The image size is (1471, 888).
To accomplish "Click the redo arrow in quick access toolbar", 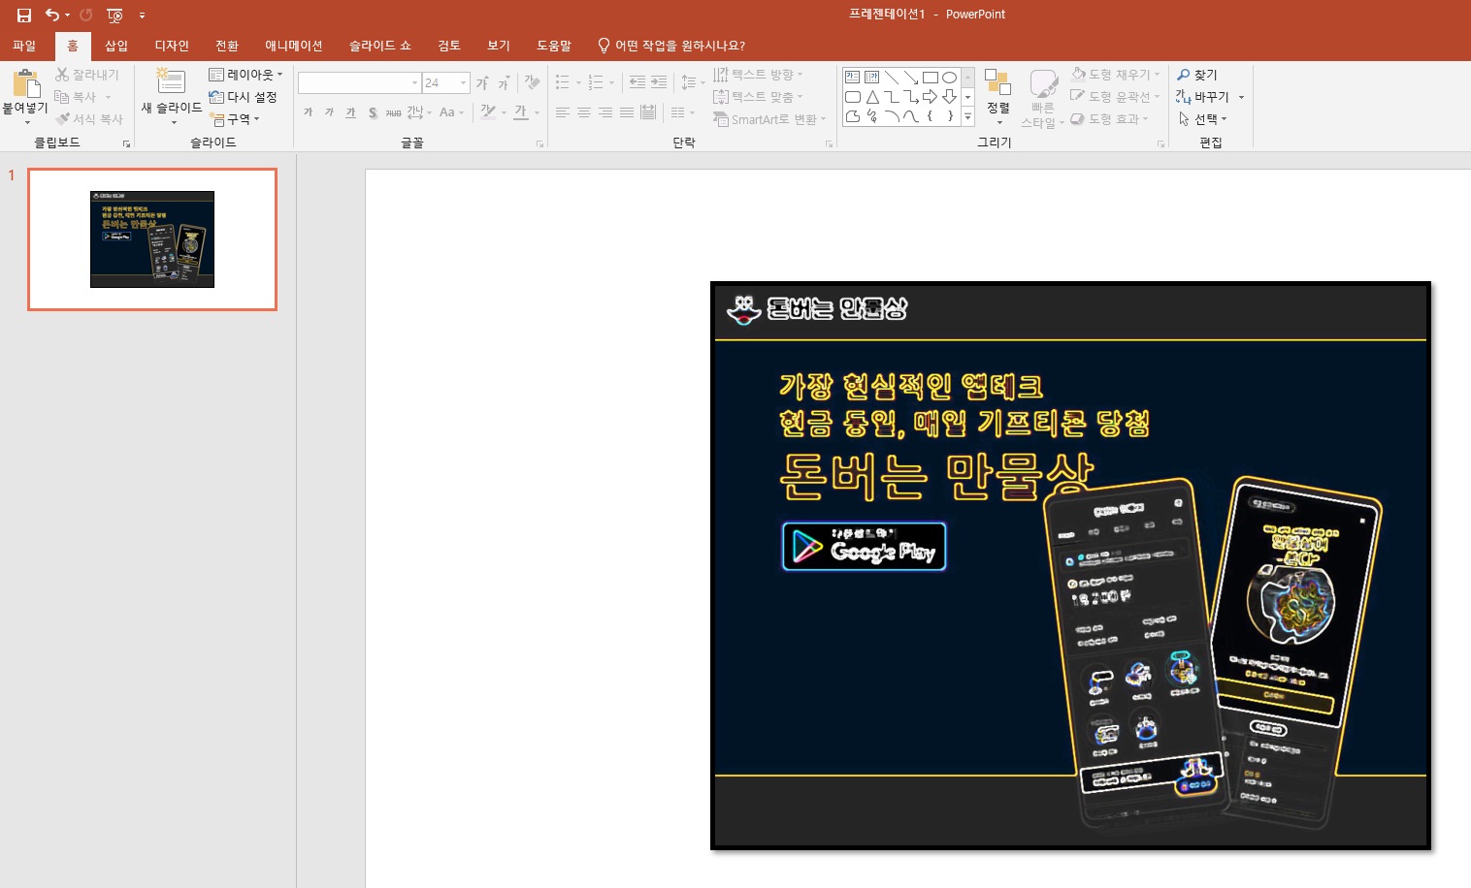I will 86,15.
